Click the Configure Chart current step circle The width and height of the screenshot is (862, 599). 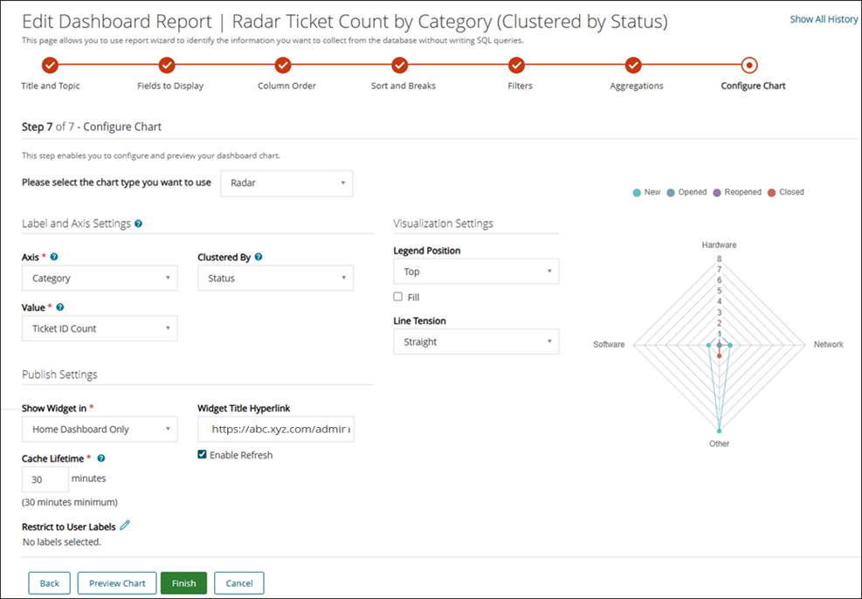pos(749,65)
